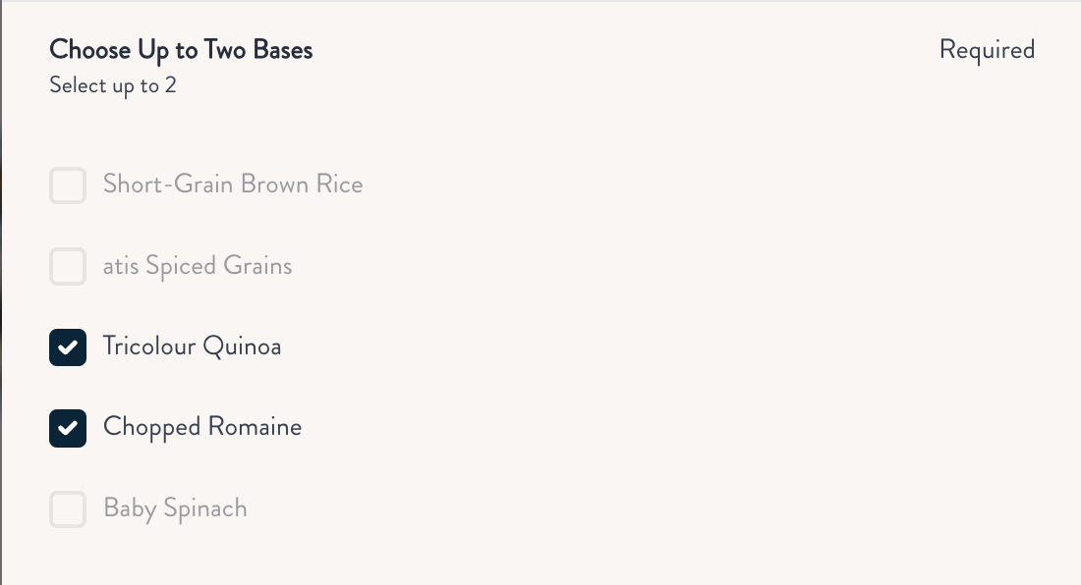The width and height of the screenshot is (1081, 585).
Task: Click the word Spinach in the last option
Action: [204, 508]
